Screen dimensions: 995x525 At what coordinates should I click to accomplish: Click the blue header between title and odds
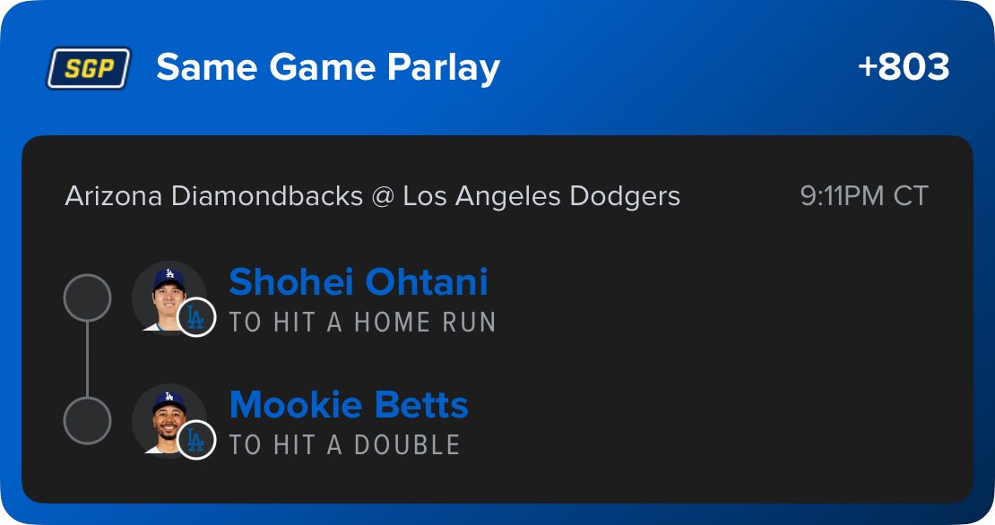[x=672, y=68]
